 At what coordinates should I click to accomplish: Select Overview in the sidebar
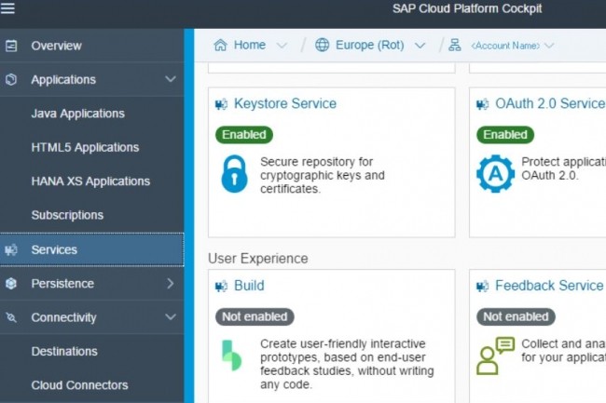pos(92,46)
